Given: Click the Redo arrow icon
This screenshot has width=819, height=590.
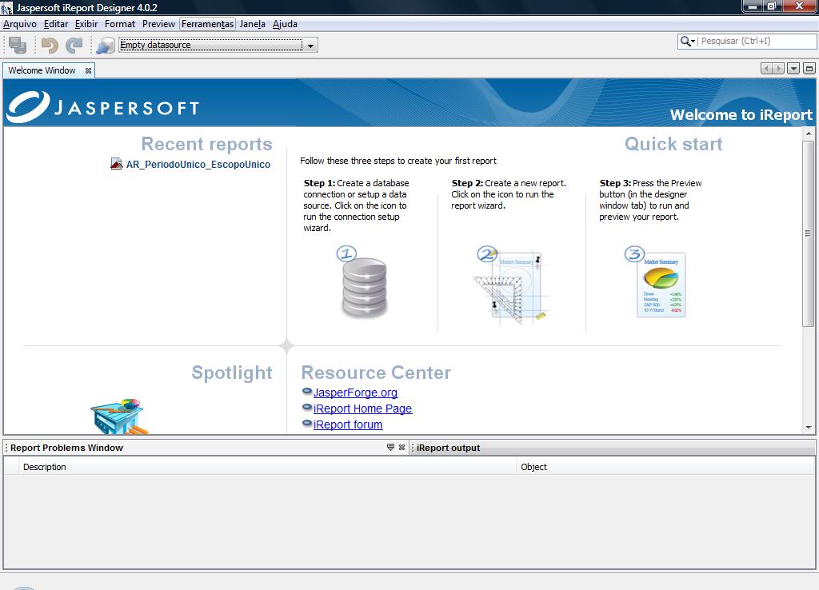Looking at the screenshot, I should pyautogui.click(x=74, y=46).
